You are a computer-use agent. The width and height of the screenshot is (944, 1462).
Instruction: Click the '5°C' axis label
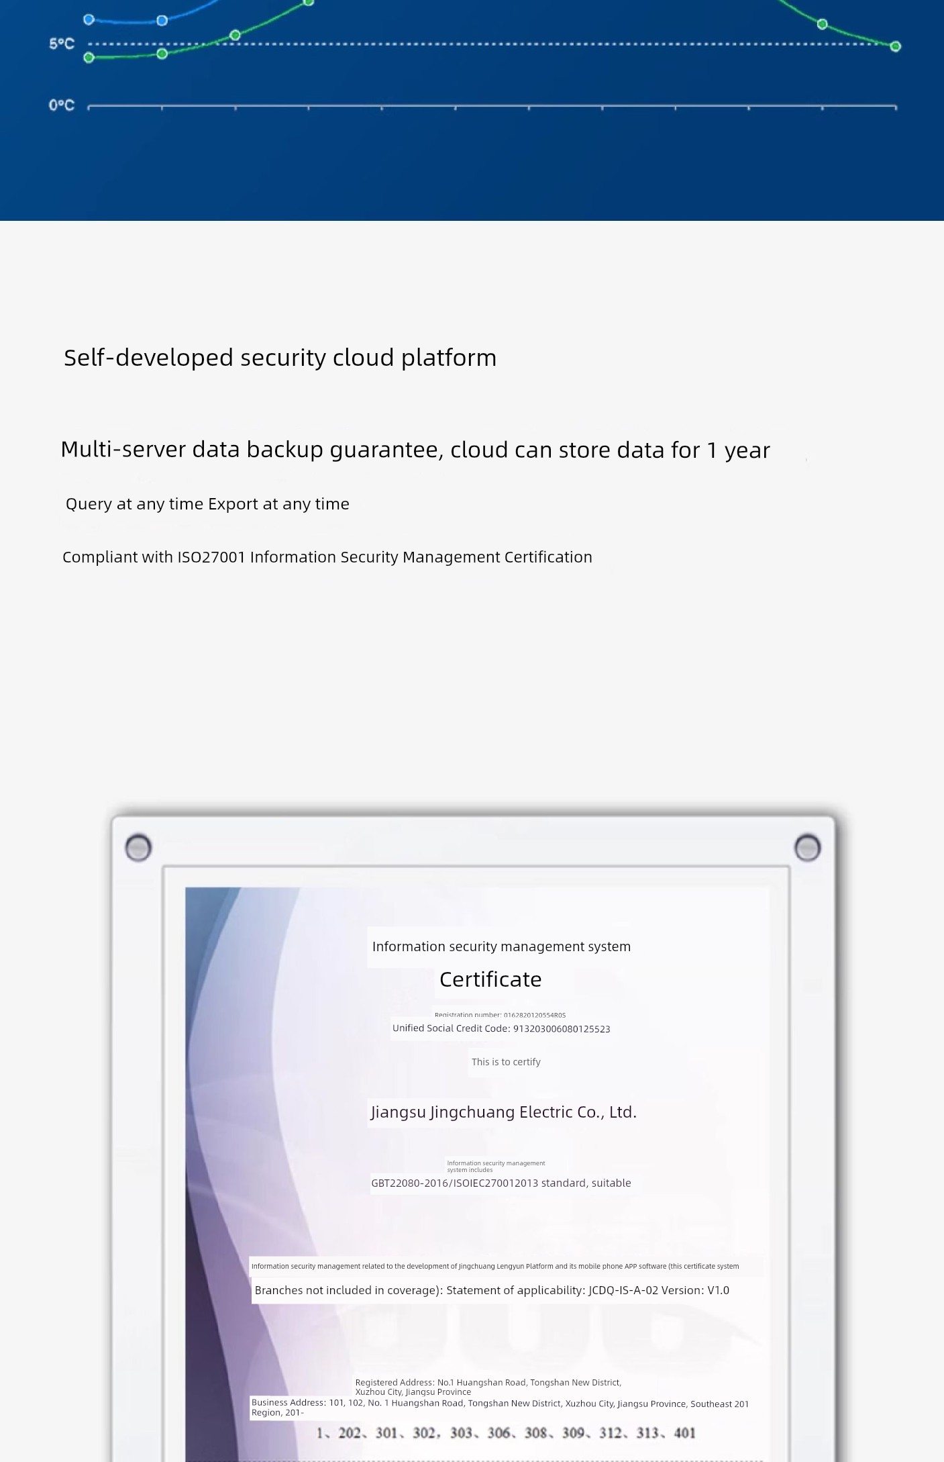tap(61, 44)
